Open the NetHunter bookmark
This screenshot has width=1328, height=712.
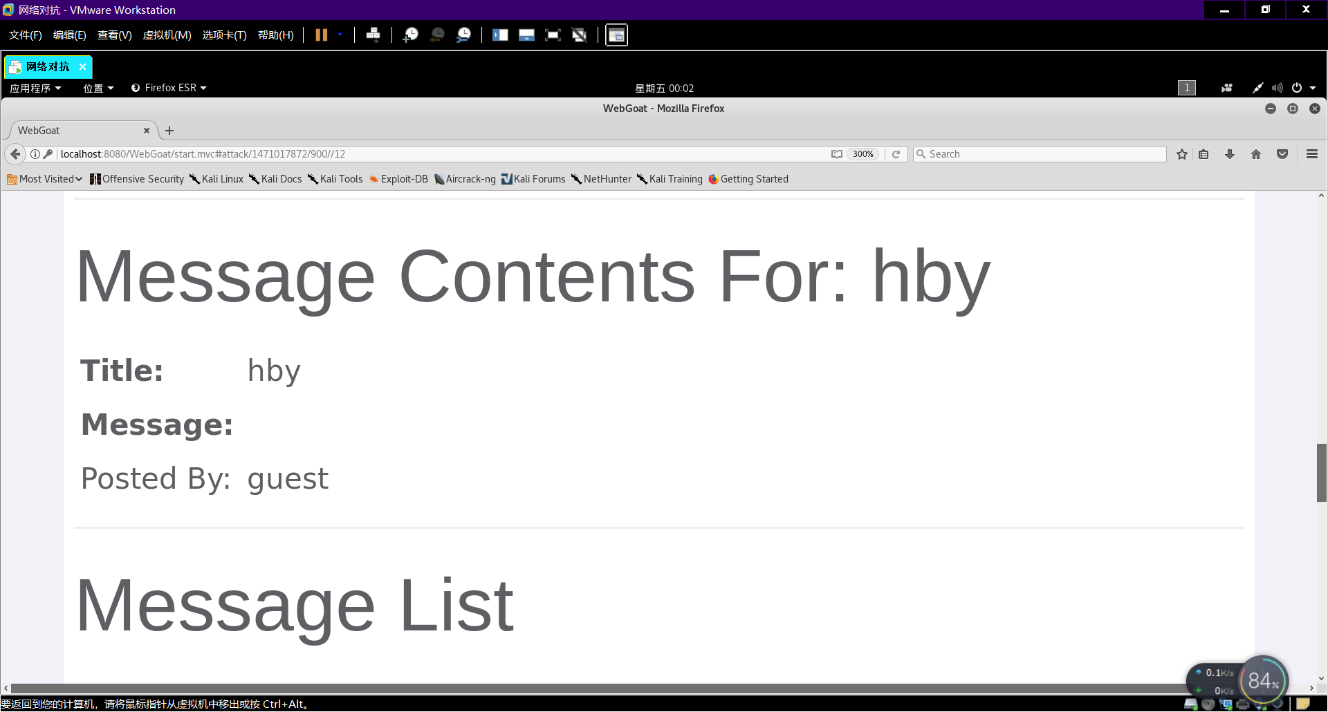coord(601,179)
